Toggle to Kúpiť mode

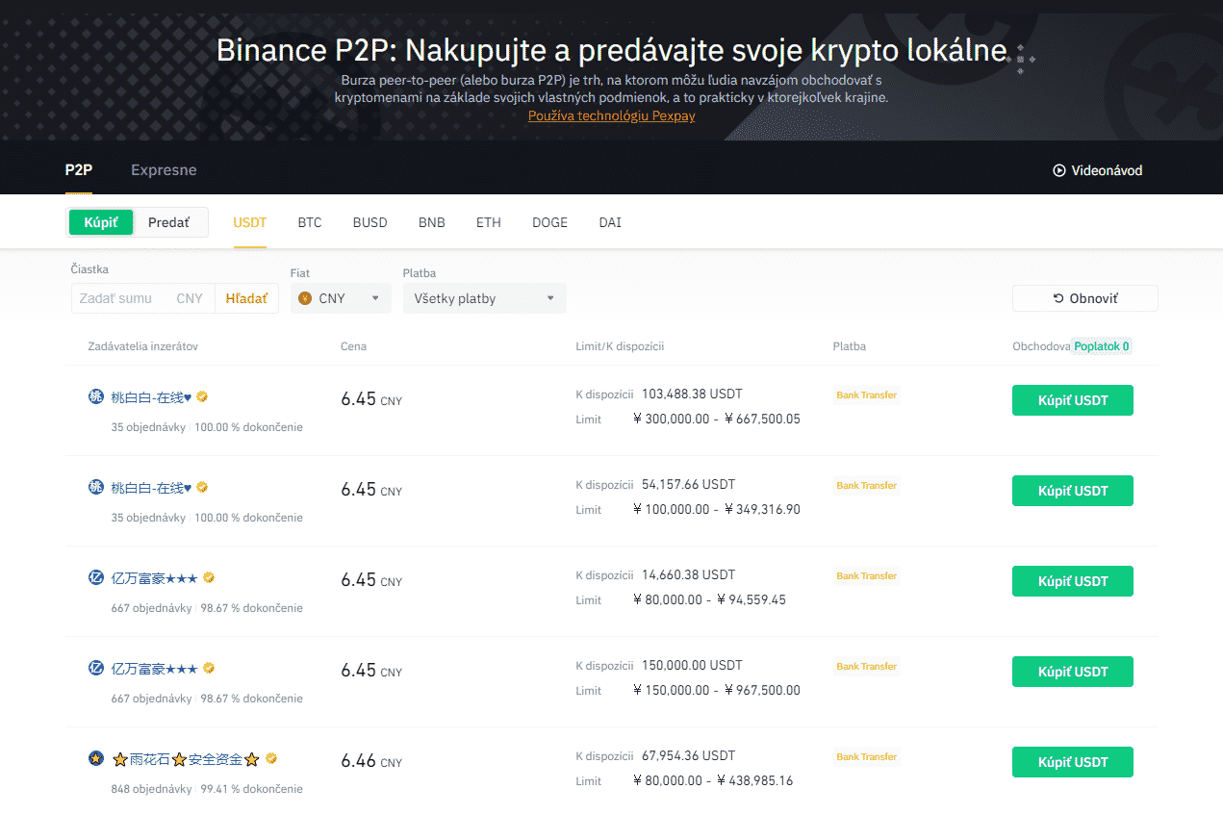(x=101, y=222)
